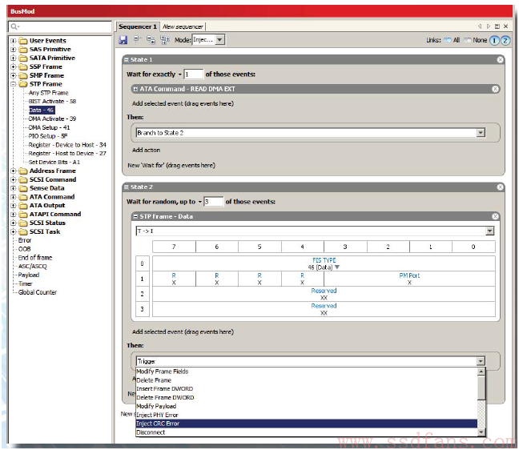Click the third sequencer toolbar icon

click(151, 40)
